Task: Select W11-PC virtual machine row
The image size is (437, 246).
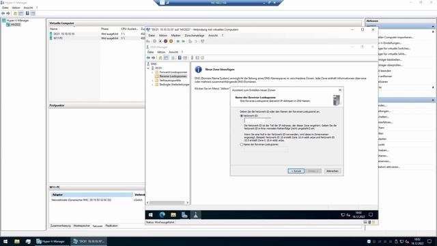Action: 97,38
